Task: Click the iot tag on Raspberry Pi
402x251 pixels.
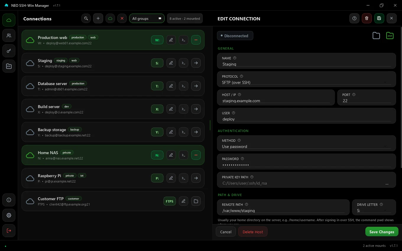Action: 82,176
